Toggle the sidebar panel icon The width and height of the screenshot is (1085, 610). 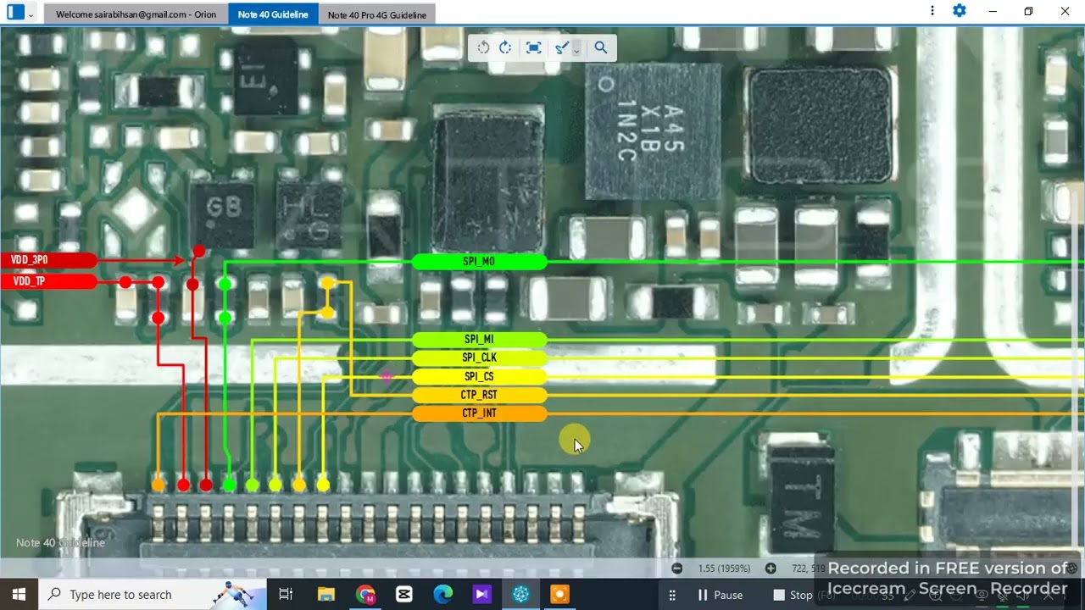pyautogui.click(x=15, y=14)
